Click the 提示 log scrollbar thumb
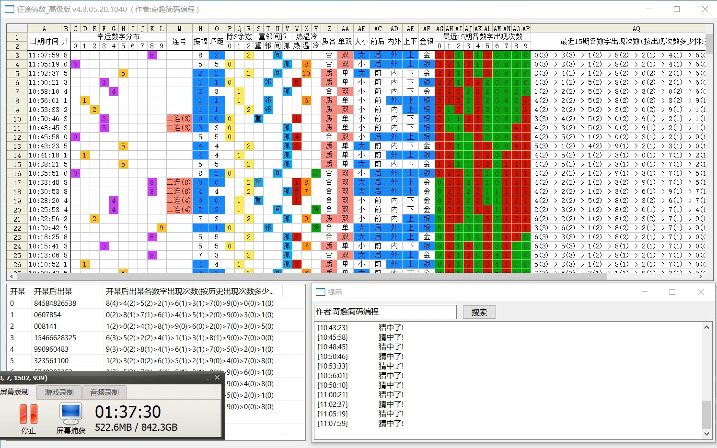 point(706,414)
